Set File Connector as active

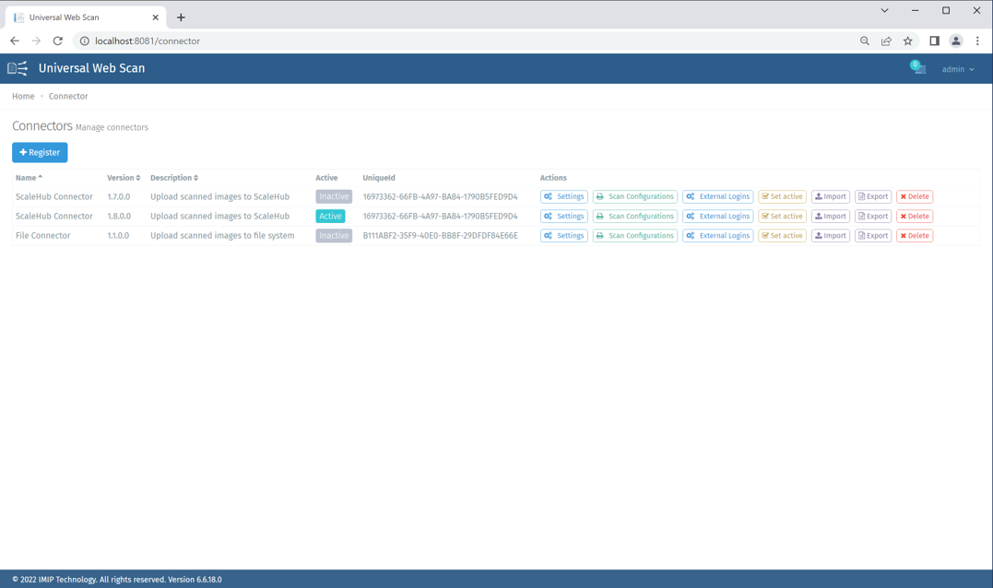782,236
